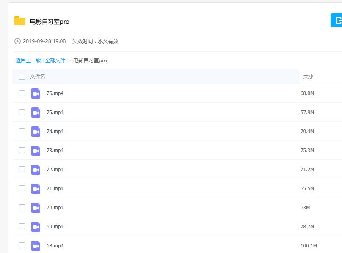Image resolution: width=342 pixels, height=253 pixels.
Task: Open the file 74.mp4
Action: pyautogui.click(x=55, y=132)
